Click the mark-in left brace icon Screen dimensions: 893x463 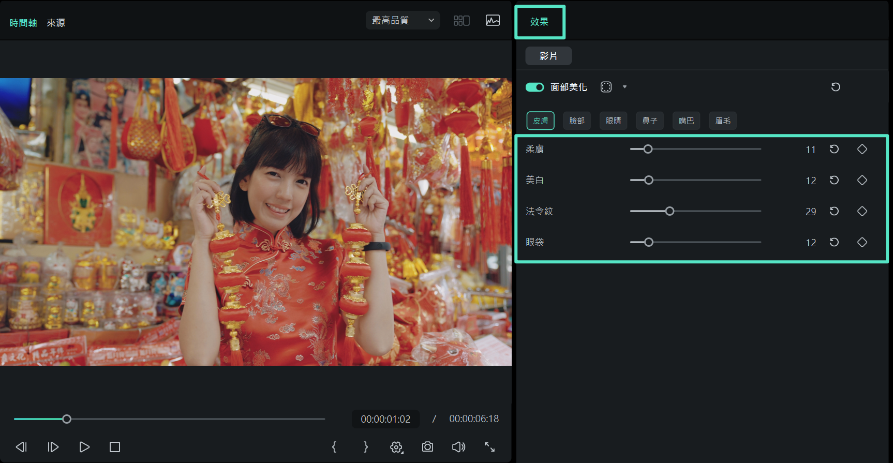(334, 447)
